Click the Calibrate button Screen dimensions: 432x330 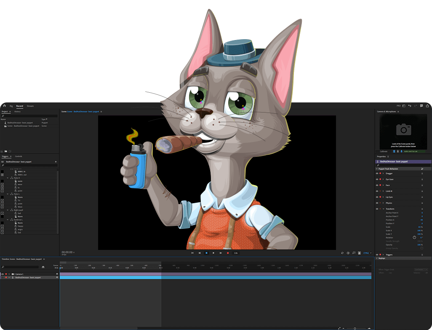click(384, 151)
